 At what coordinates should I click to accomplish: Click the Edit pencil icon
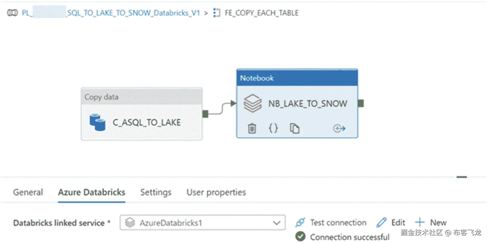coord(381,222)
